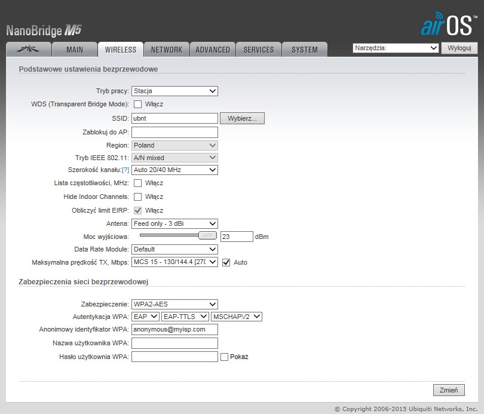Click the Nazwa użytkownika WPA field
The image size is (484, 414).
point(174,343)
